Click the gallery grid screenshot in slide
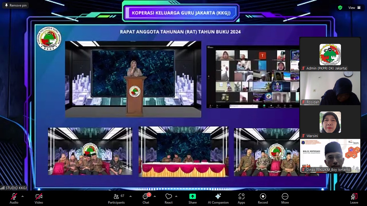The width and height of the screenshot is (367, 206). click(x=253, y=77)
